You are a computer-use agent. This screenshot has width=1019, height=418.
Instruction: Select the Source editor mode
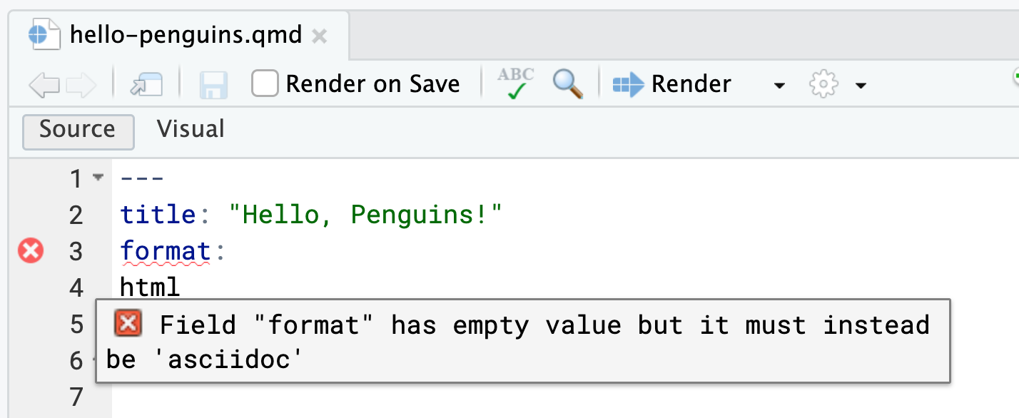[x=78, y=131]
